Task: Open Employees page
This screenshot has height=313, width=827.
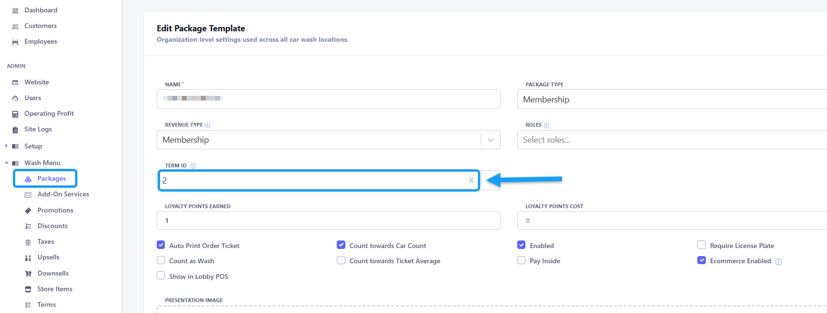Action: click(41, 41)
